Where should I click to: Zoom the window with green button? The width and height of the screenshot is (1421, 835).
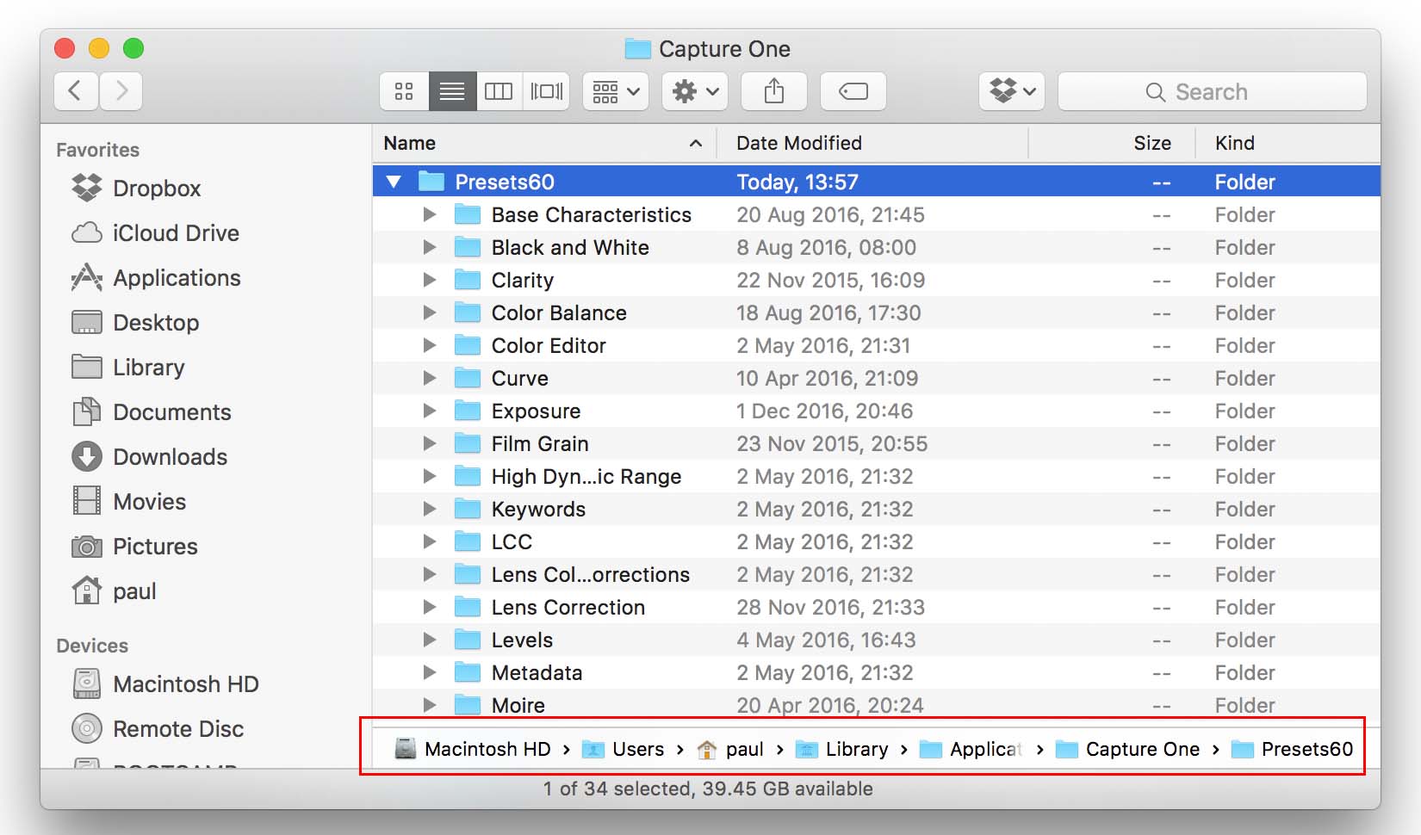pyautogui.click(x=133, y=48)
